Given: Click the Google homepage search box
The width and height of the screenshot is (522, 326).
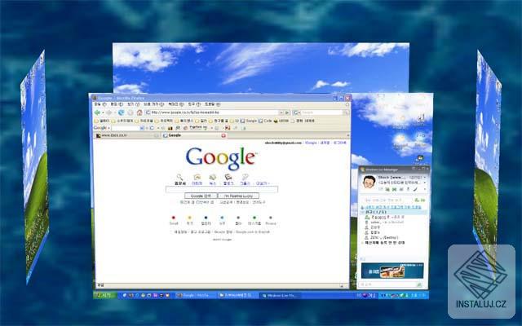Looking at the screenshot, I should pos(222,189).
